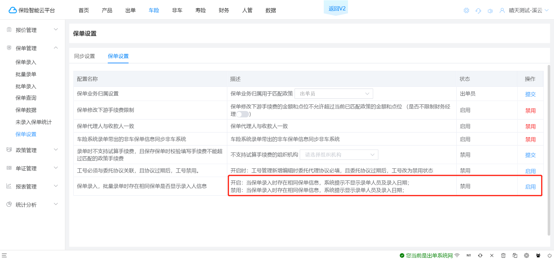Click the 统计分析 pie chart icon
This screenshot has width=554, height=260.
(x=9, y=204)
